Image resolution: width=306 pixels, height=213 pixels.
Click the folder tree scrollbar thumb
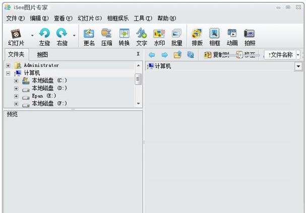(x=138, y=79)
